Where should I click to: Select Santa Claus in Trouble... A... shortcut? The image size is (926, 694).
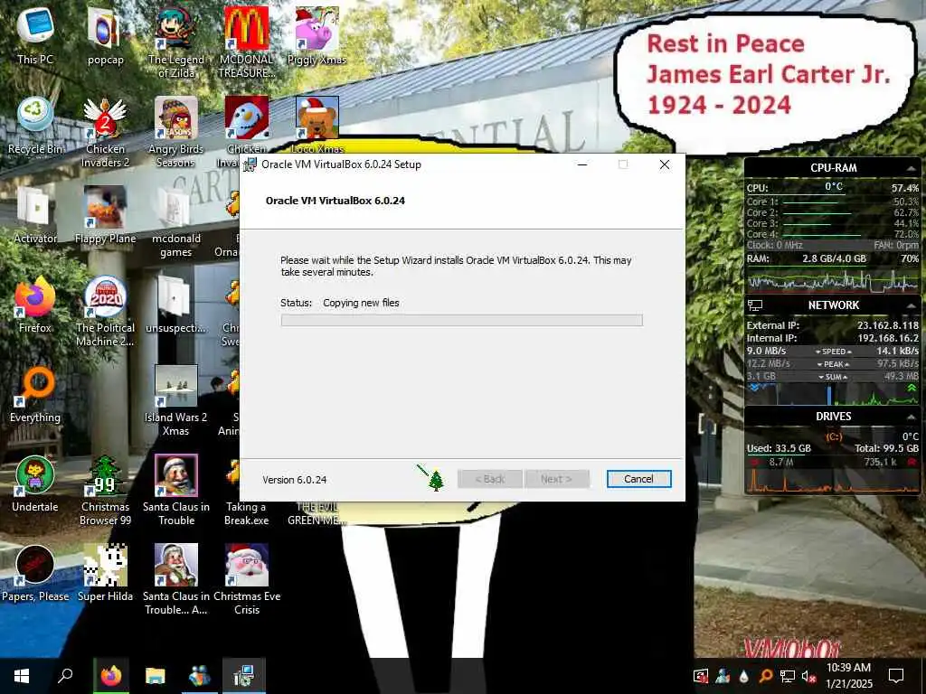point(175,579)
